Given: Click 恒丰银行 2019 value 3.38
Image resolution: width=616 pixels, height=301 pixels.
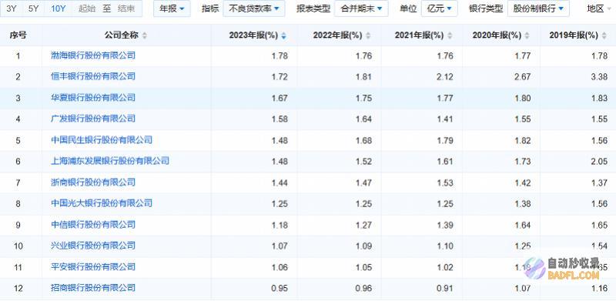Looking at the screenshot, I should coord(599,77).
